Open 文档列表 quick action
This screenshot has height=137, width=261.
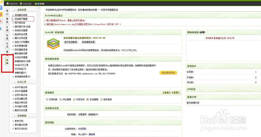tap(52, 99)
